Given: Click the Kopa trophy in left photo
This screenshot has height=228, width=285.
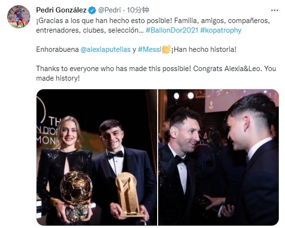Looking at the screenshot, I should (128, 194).
